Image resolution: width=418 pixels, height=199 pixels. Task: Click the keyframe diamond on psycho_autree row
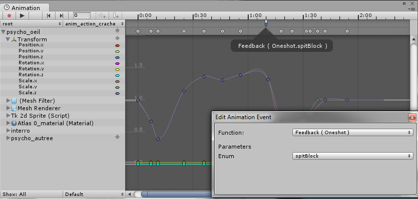[x=117, y=137]
